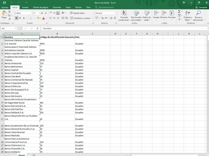Viewport: 209px width, 156px height.
Task: Toggle bold N formatting button
Action: click(17, 18)
